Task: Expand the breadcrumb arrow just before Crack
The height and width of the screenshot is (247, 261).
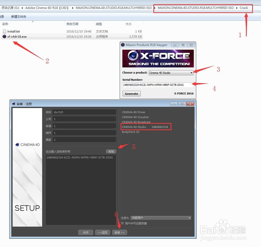Action: (237, 8)
